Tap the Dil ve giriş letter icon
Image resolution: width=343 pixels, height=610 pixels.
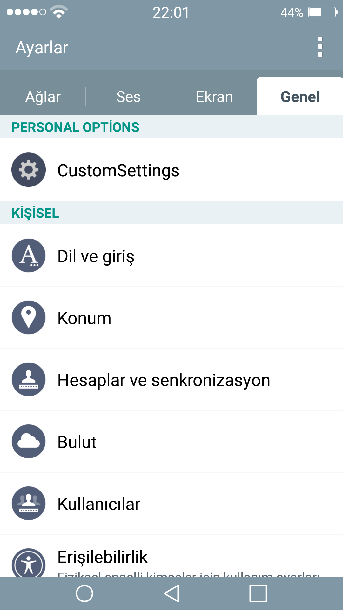[x=29, y=255]
